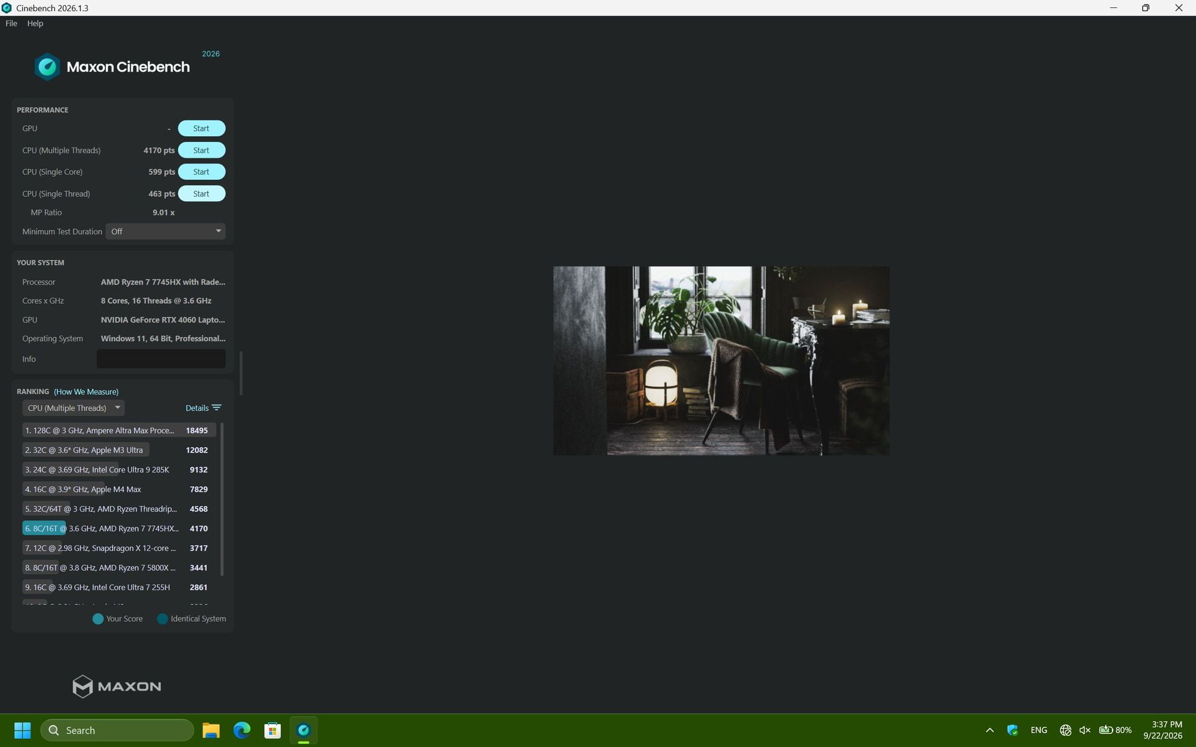Open the How We Measure link
The width and height of the screenshot is (1196, 747).
[x=86, y=392]
